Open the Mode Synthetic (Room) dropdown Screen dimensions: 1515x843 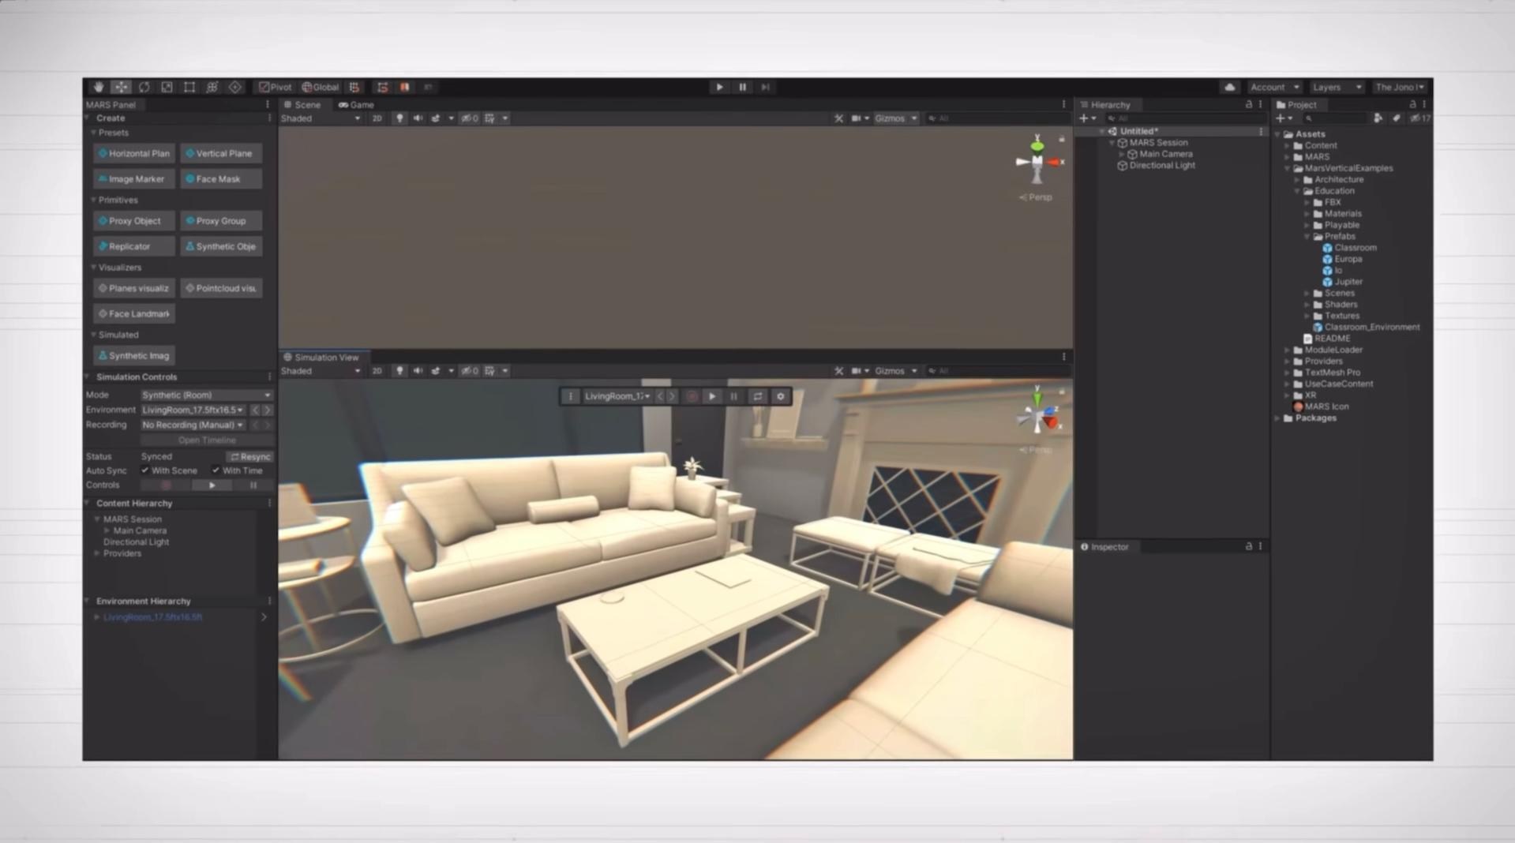(x=206, y=395)
